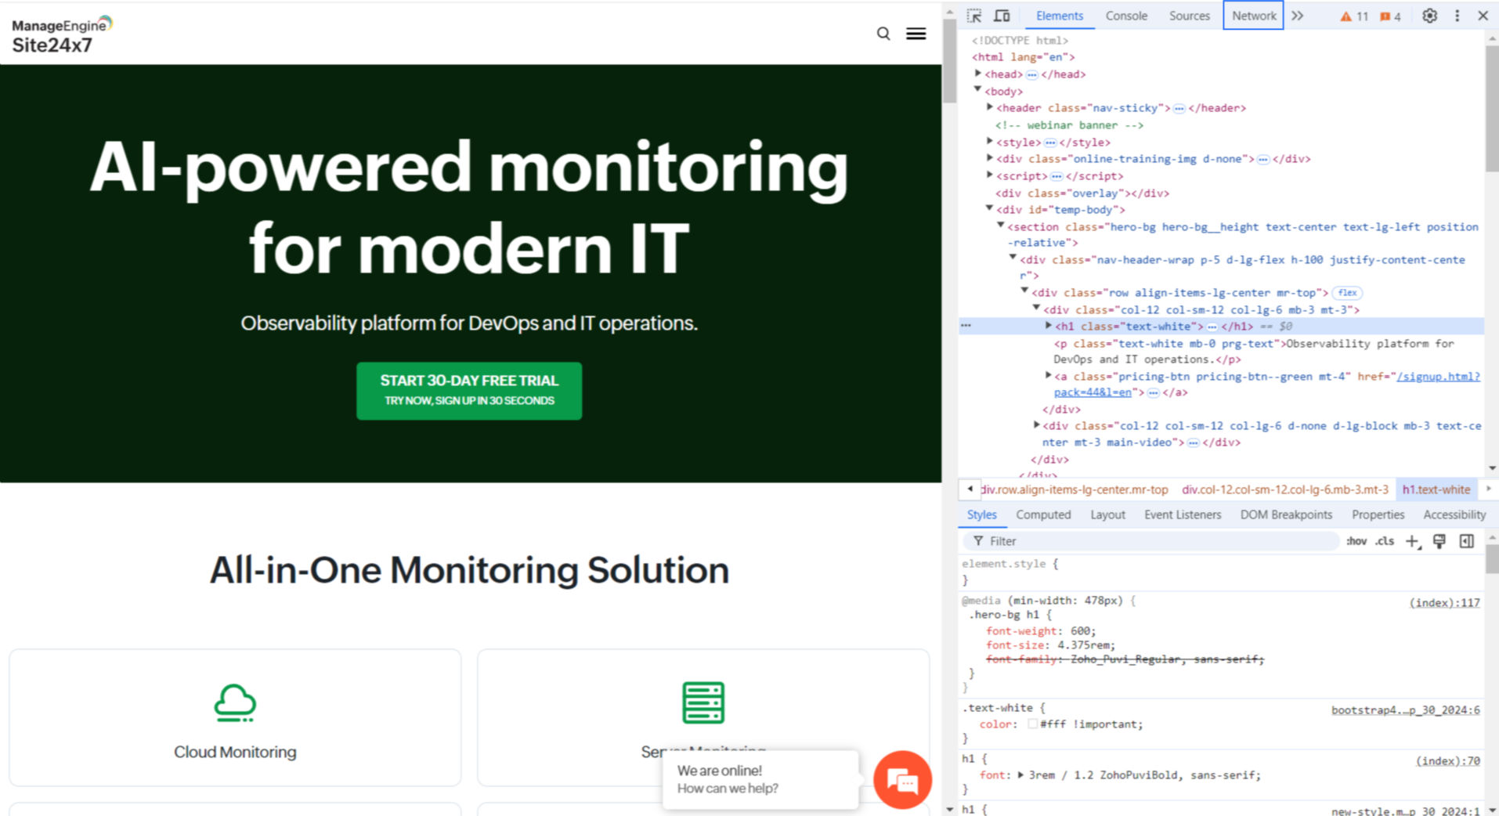Open DevTools settings gear
The image size is (1499, 816).
click(x=1429, y=16)
